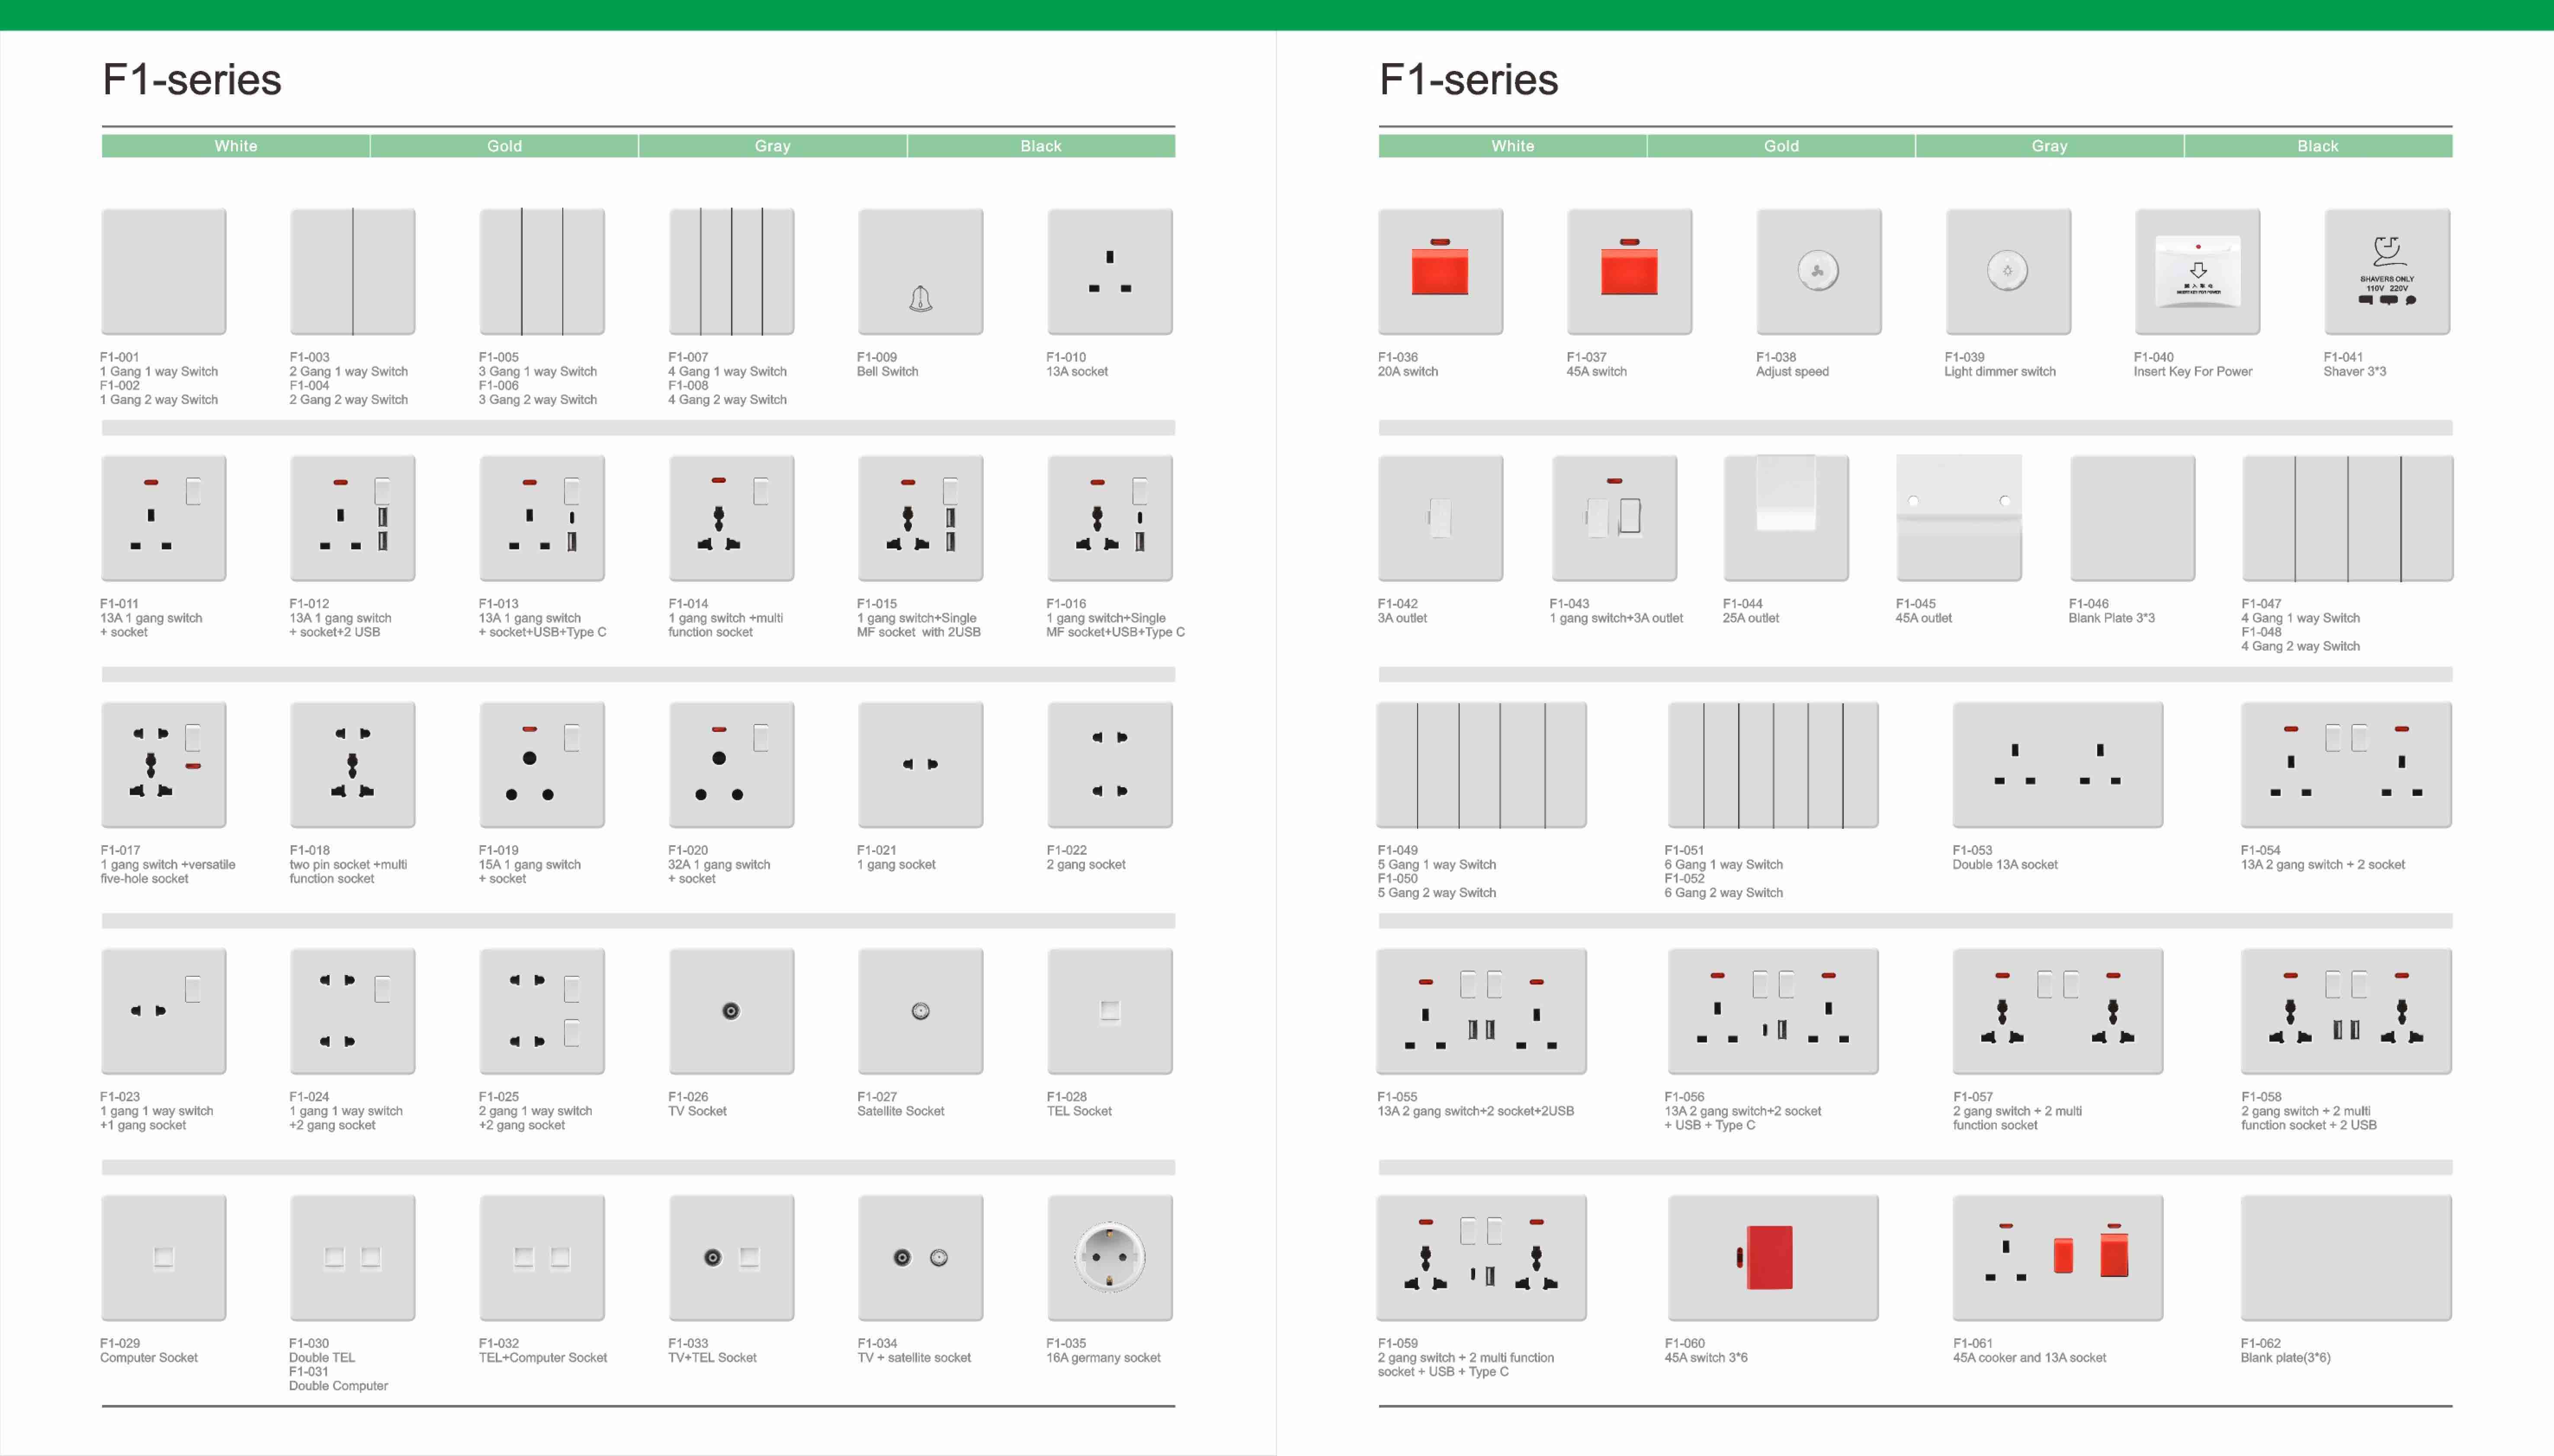Image resolution: width=2554 pixels, height=1456 pixels.
Task: Click the F1-021 1 gang socket image
Action: pyautogui.click(x=920, y=765)
